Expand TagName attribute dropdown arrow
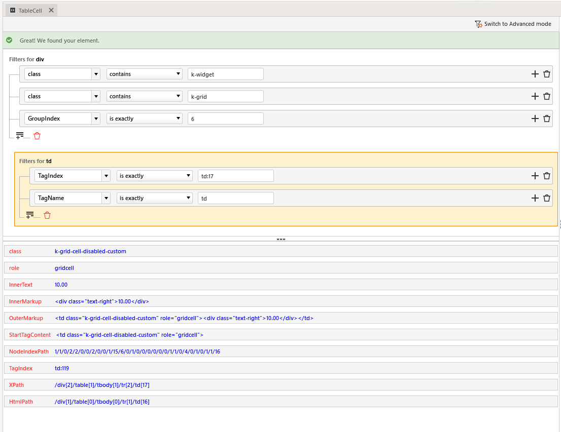The image size is (561, 432). 106,198
